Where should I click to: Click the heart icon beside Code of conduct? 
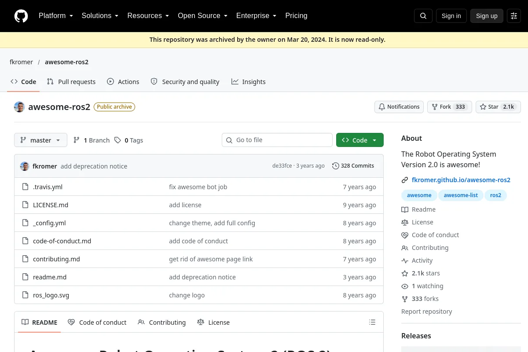405,235
